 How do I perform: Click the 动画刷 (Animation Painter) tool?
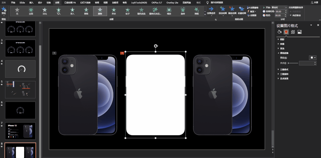point(252,15)
